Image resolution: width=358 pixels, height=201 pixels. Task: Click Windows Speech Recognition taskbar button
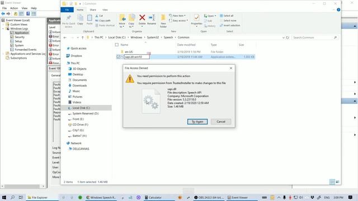pyautogui.click(x=101, y=197)
